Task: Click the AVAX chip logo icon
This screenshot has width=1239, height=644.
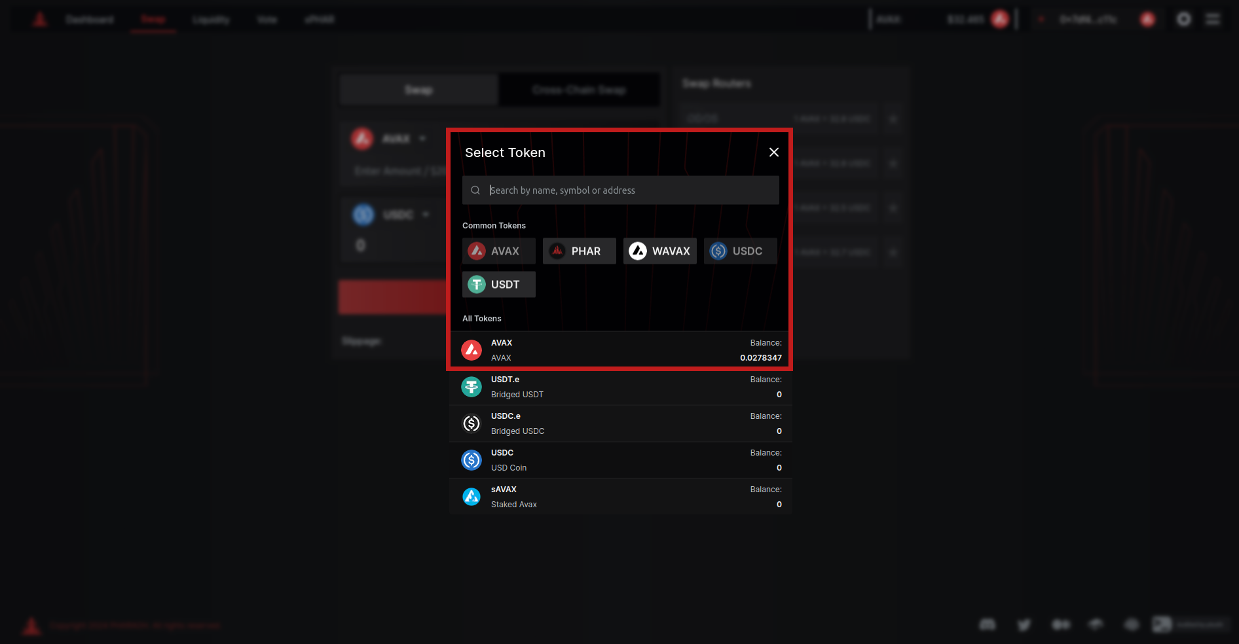Action: (477, 251)
